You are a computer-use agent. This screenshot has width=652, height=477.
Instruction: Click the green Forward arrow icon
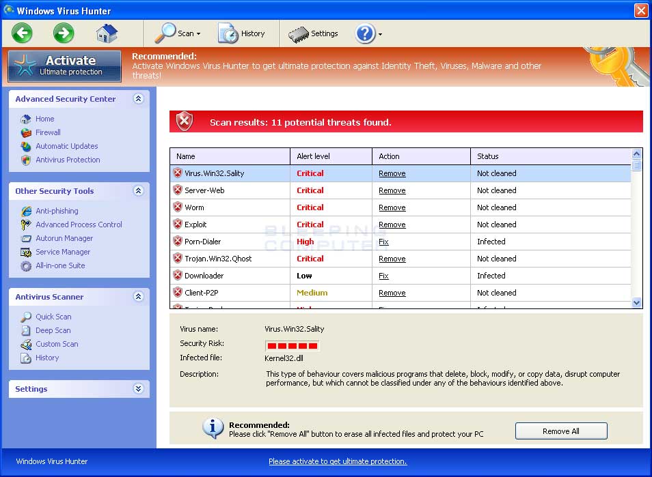click(x=64, y=33)
